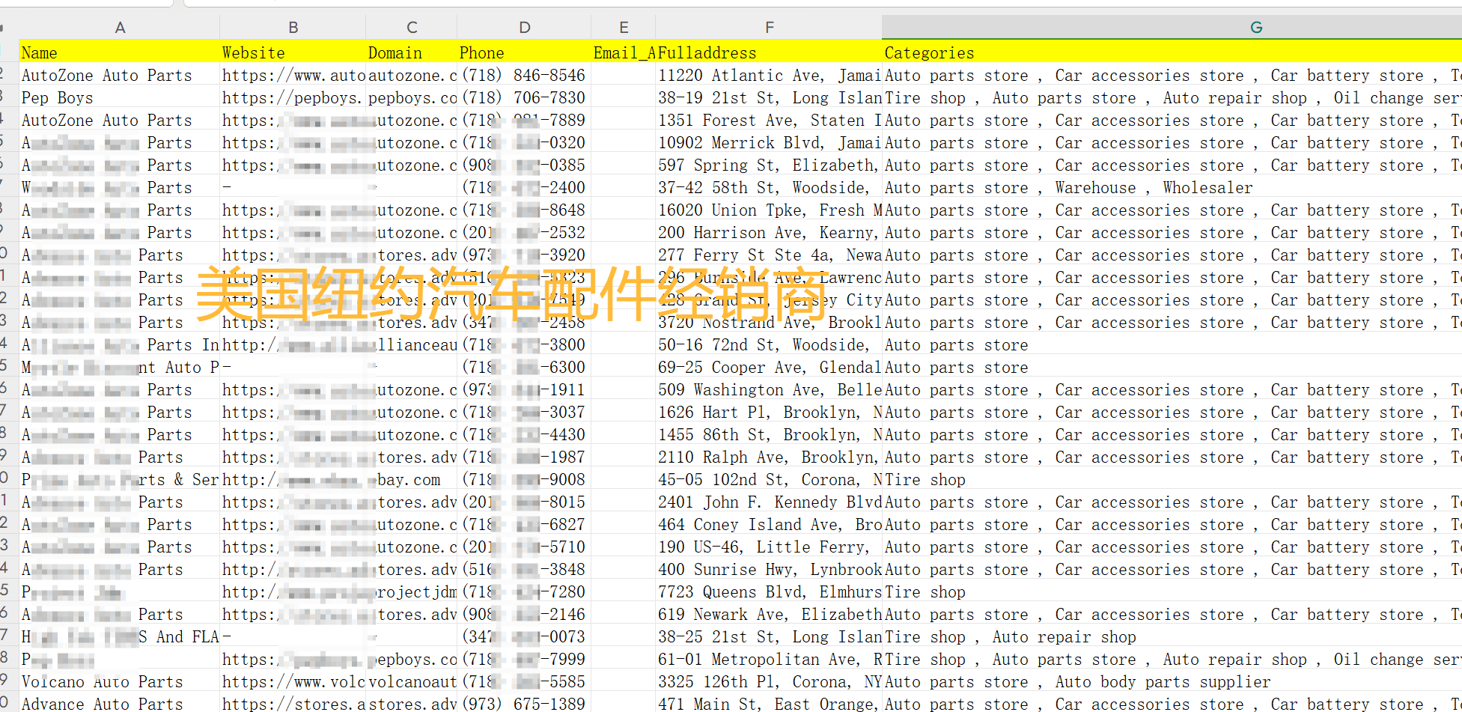Image resolution: width=1462 pixels, height=712 pixels.
Task: Select 'Tire shop , Auto repair shop' cell for 38-25 21st St
Action: click(x=1172, y=637)
